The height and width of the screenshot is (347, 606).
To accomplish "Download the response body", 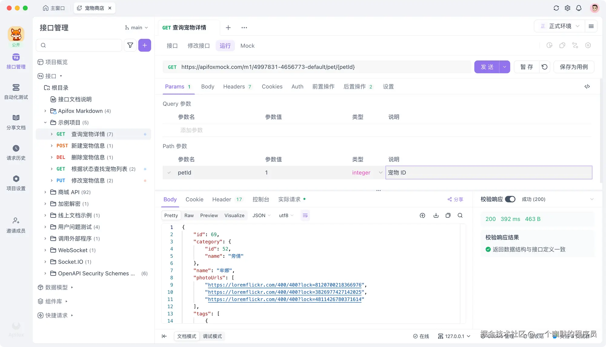I will point(436,215).
